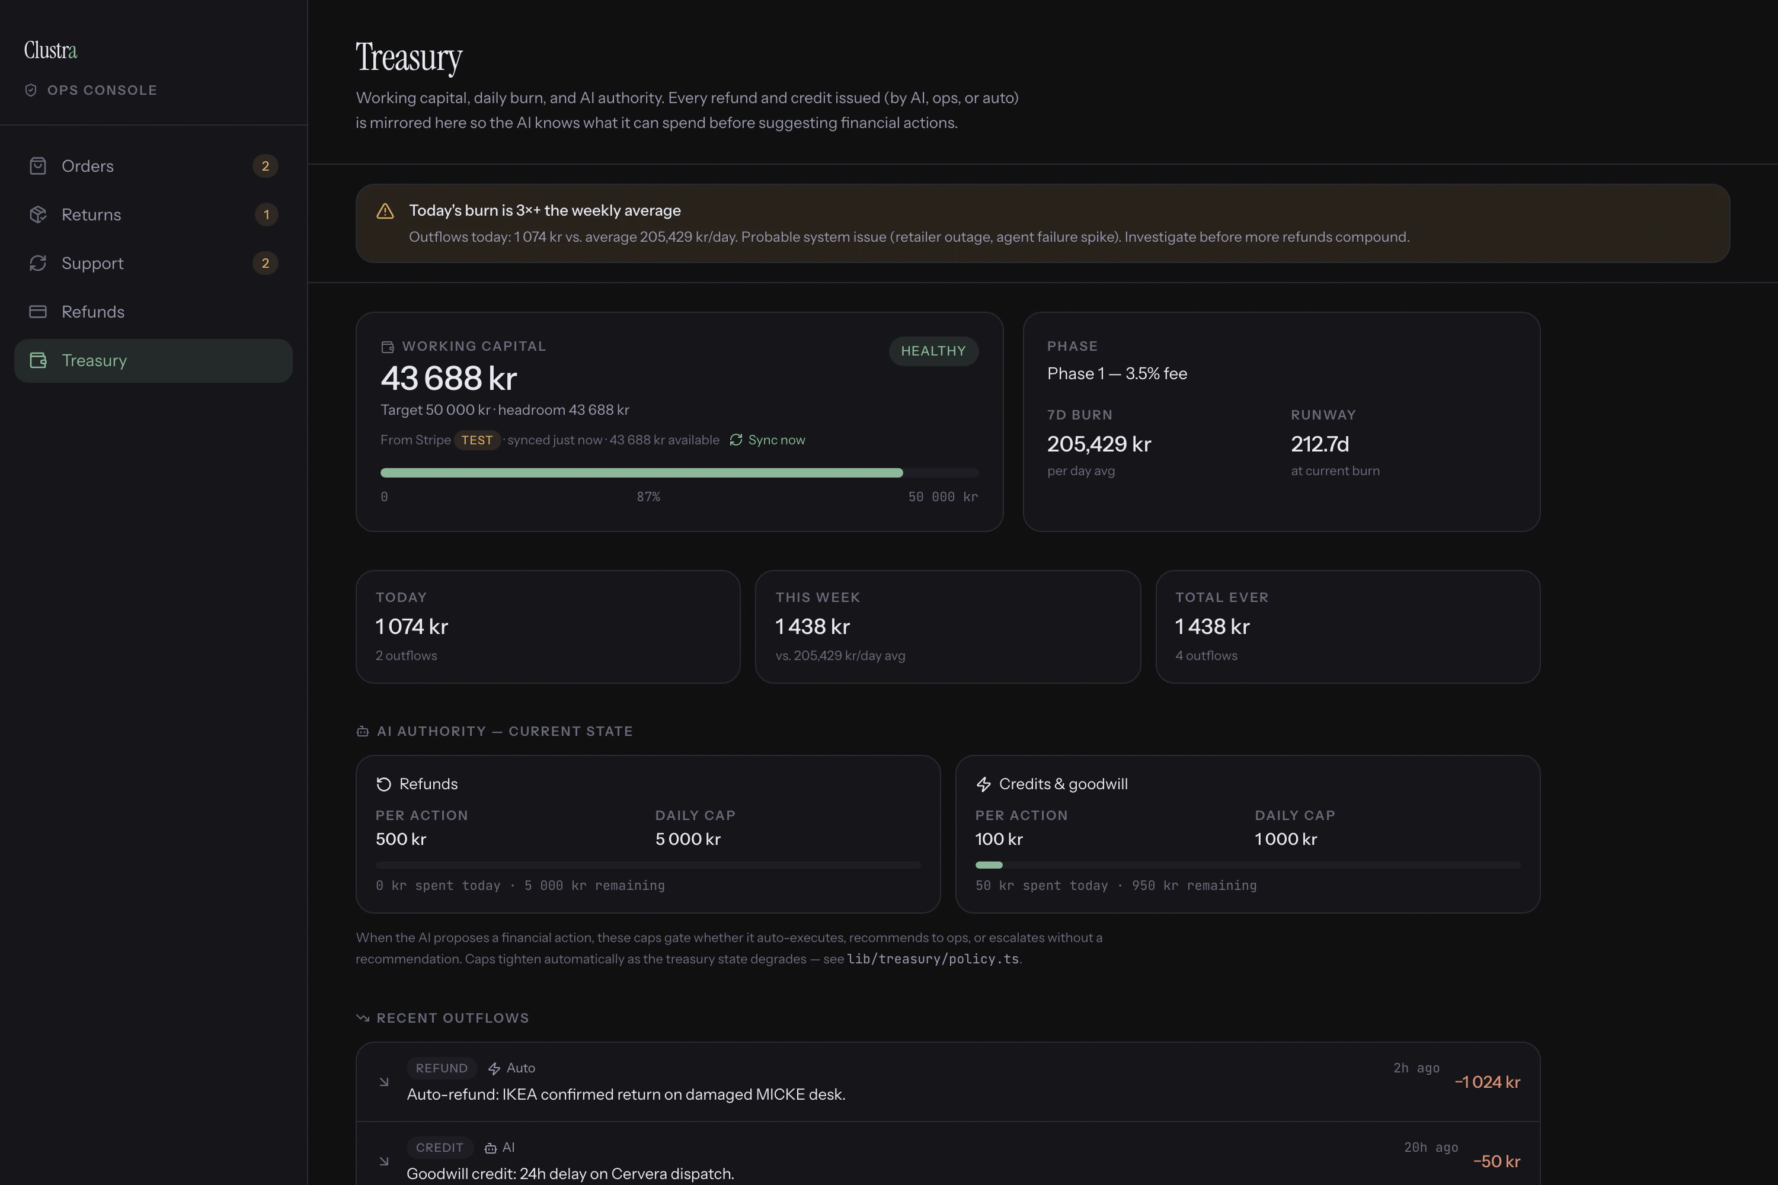This screenshot has height=1185, width=1778.
Task: Click the burn warning triangle icon
Action: coord(386,211)
